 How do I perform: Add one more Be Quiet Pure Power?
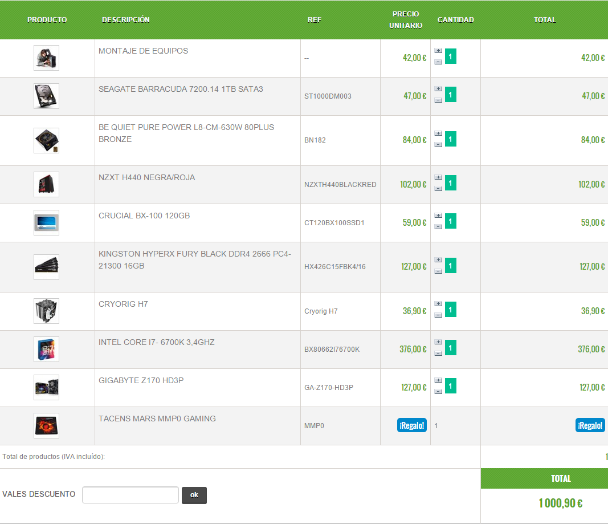pos(438,133)
